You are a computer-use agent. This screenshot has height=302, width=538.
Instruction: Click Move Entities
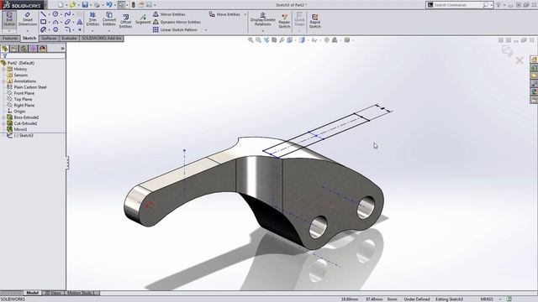pos(224,14)
